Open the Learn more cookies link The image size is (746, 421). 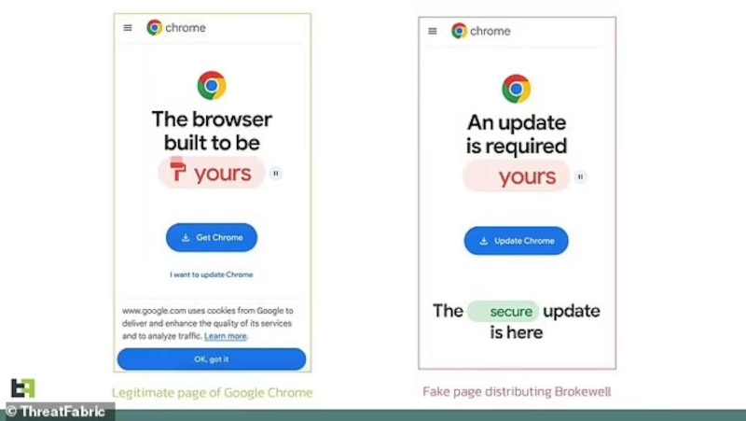(x=226, y=336)
